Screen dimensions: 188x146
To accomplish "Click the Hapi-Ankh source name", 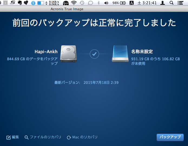I will (x=46, y=52).
